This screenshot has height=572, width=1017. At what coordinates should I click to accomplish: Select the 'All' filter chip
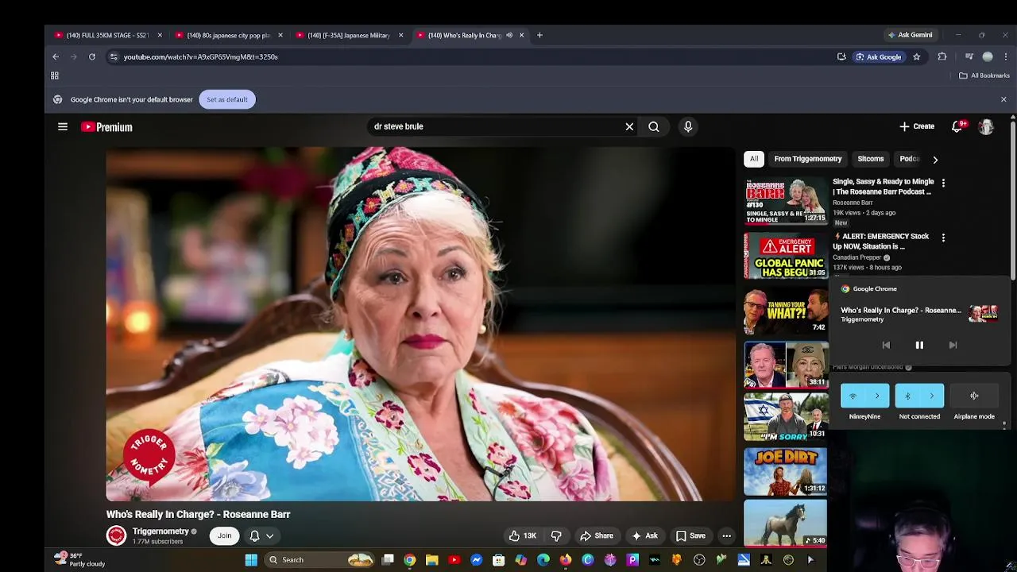pos(754,159)
